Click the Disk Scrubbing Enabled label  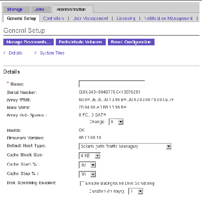[31, 183]
